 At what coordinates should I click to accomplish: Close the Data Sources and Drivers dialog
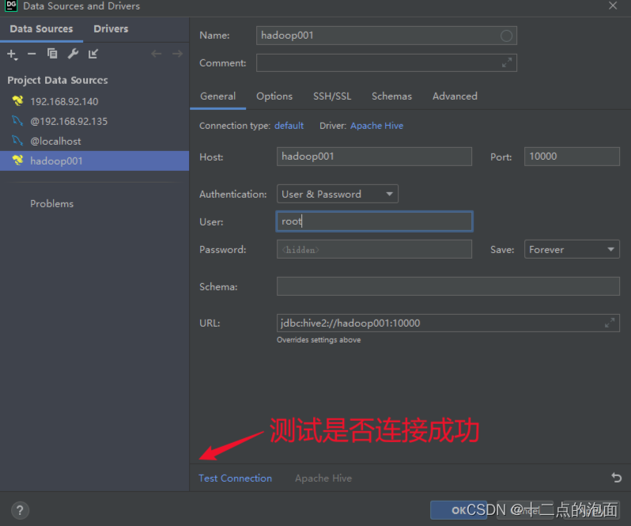coord(613,6)
